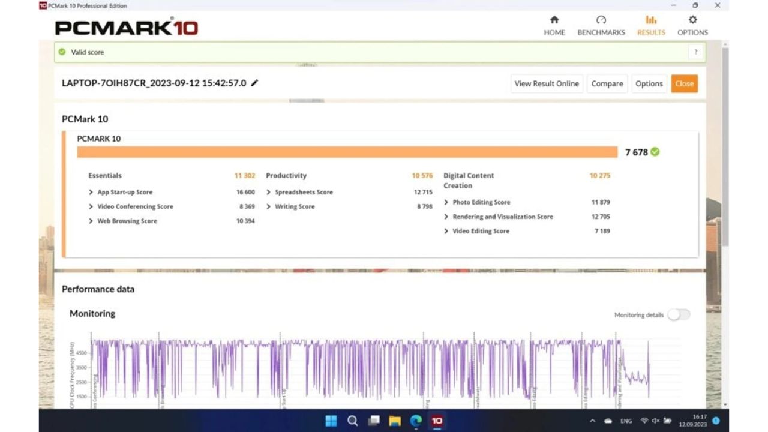
Task: Click the pencil icon to rename result
Action: click(254, 83)
